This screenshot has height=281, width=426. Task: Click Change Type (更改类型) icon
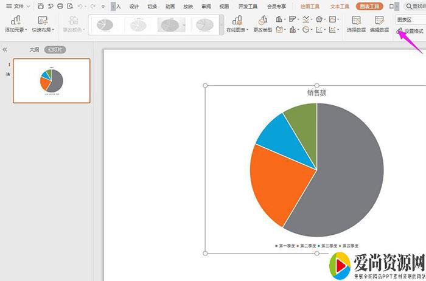263,24
